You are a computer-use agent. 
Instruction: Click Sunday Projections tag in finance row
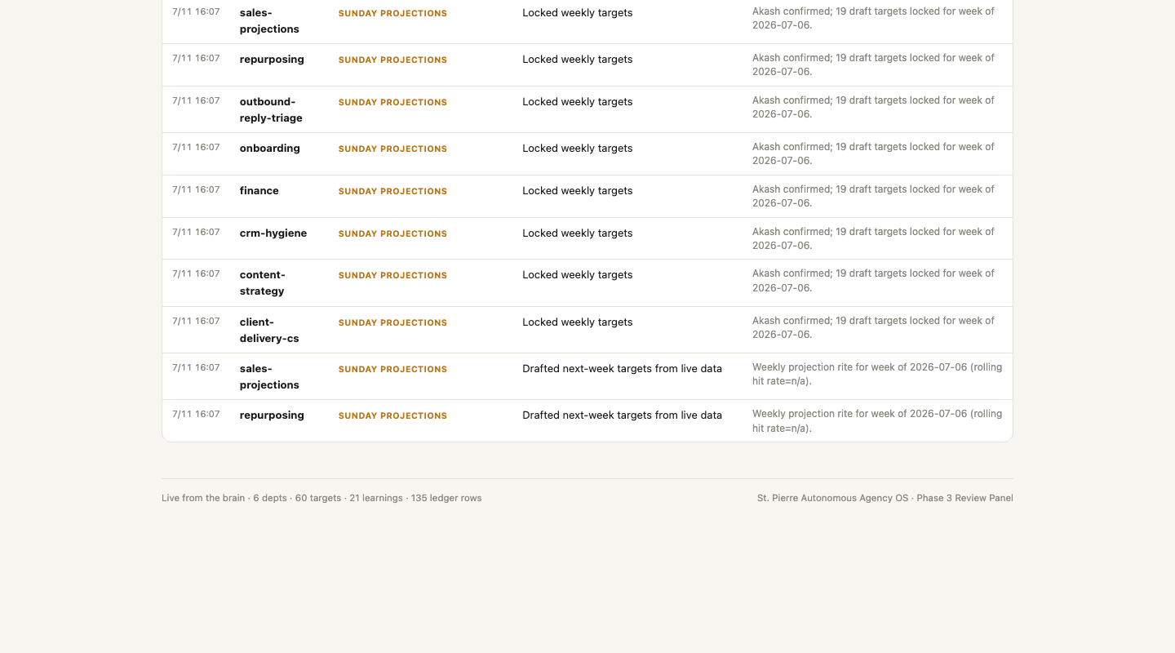point(392,191)
